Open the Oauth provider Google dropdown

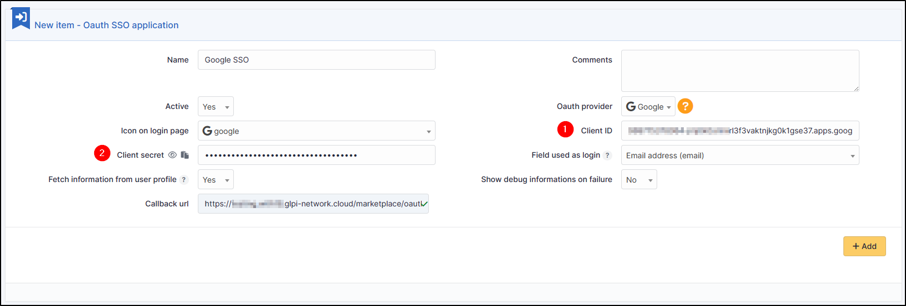(x=648, y=106)
